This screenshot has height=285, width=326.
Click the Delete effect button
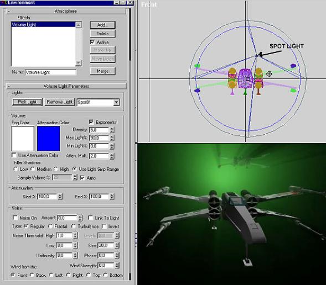(102, 34)
